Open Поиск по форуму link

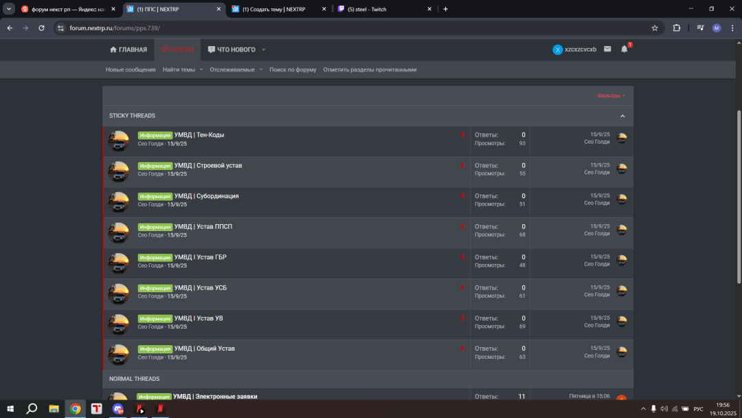(293, 69)
